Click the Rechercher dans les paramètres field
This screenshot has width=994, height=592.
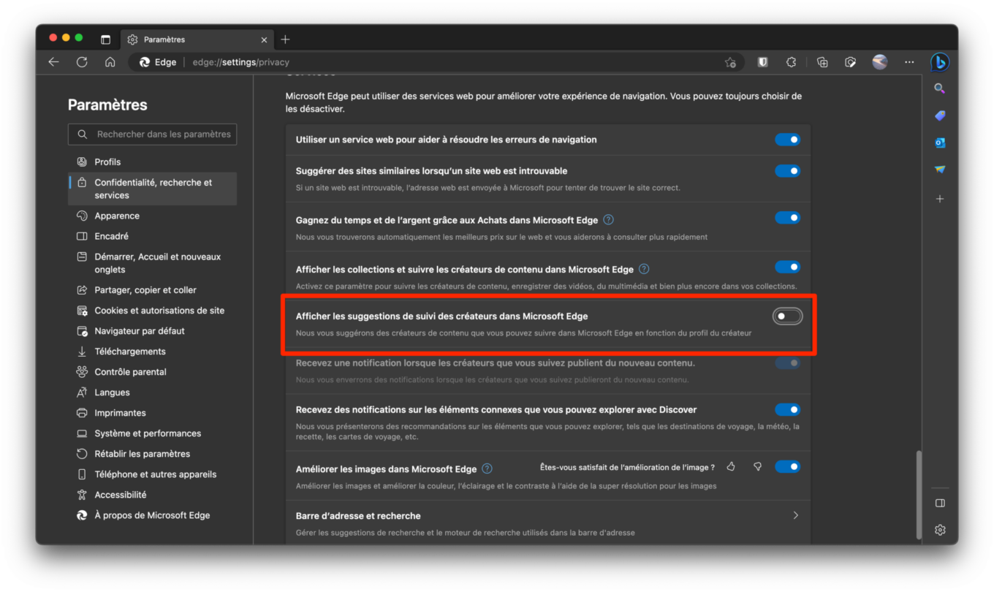[152, 134]
